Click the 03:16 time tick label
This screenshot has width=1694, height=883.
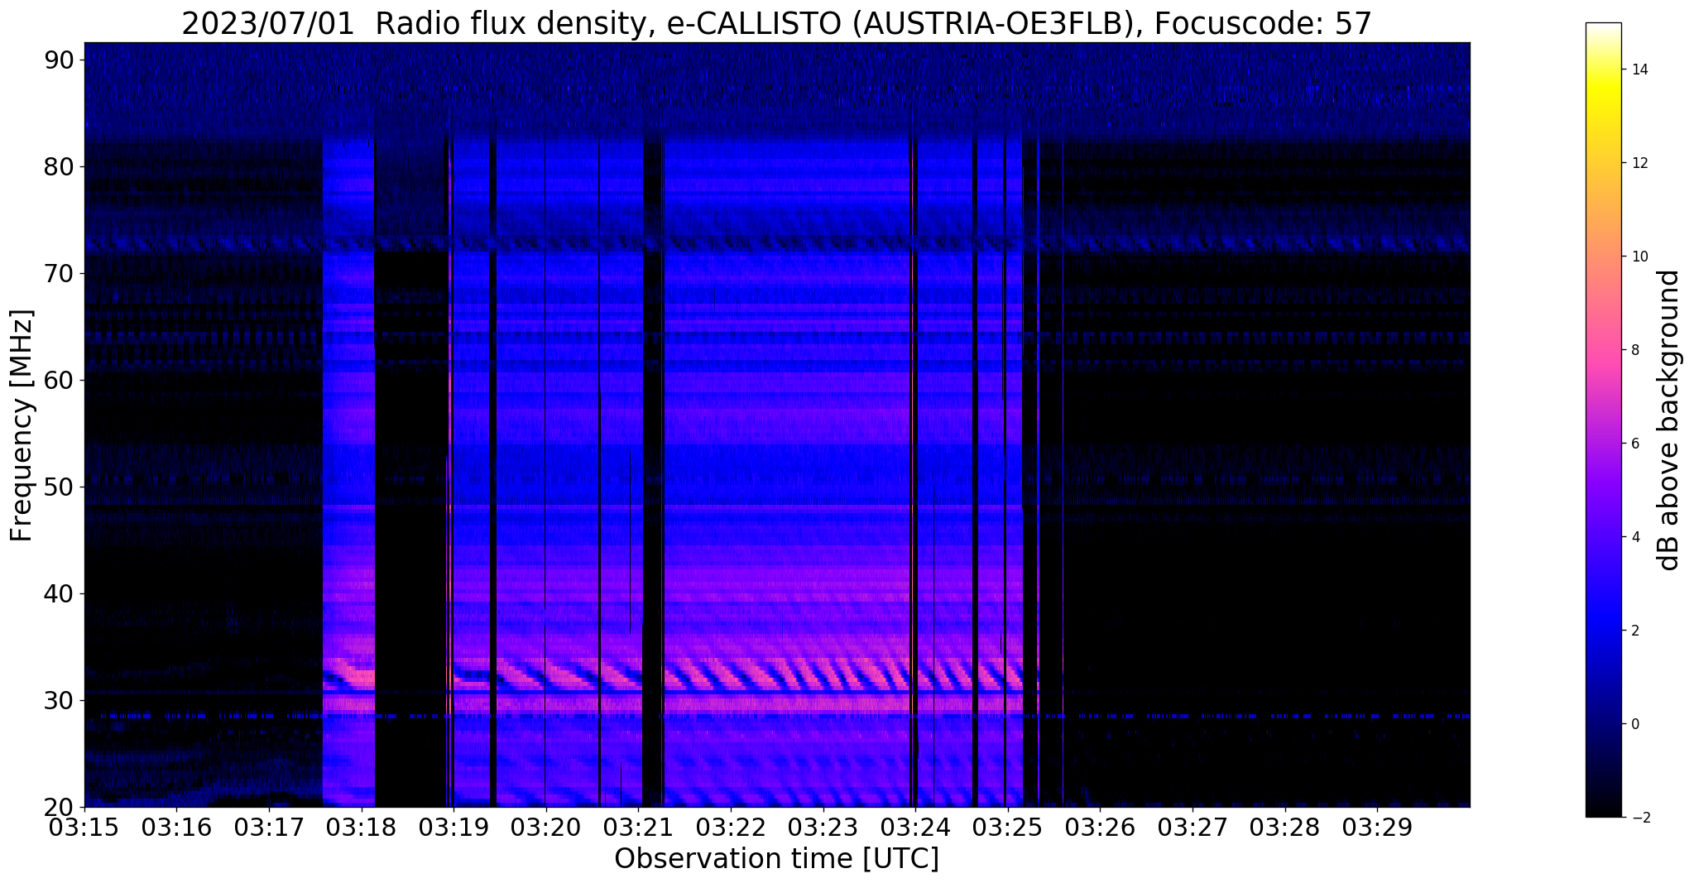(176, 827)
